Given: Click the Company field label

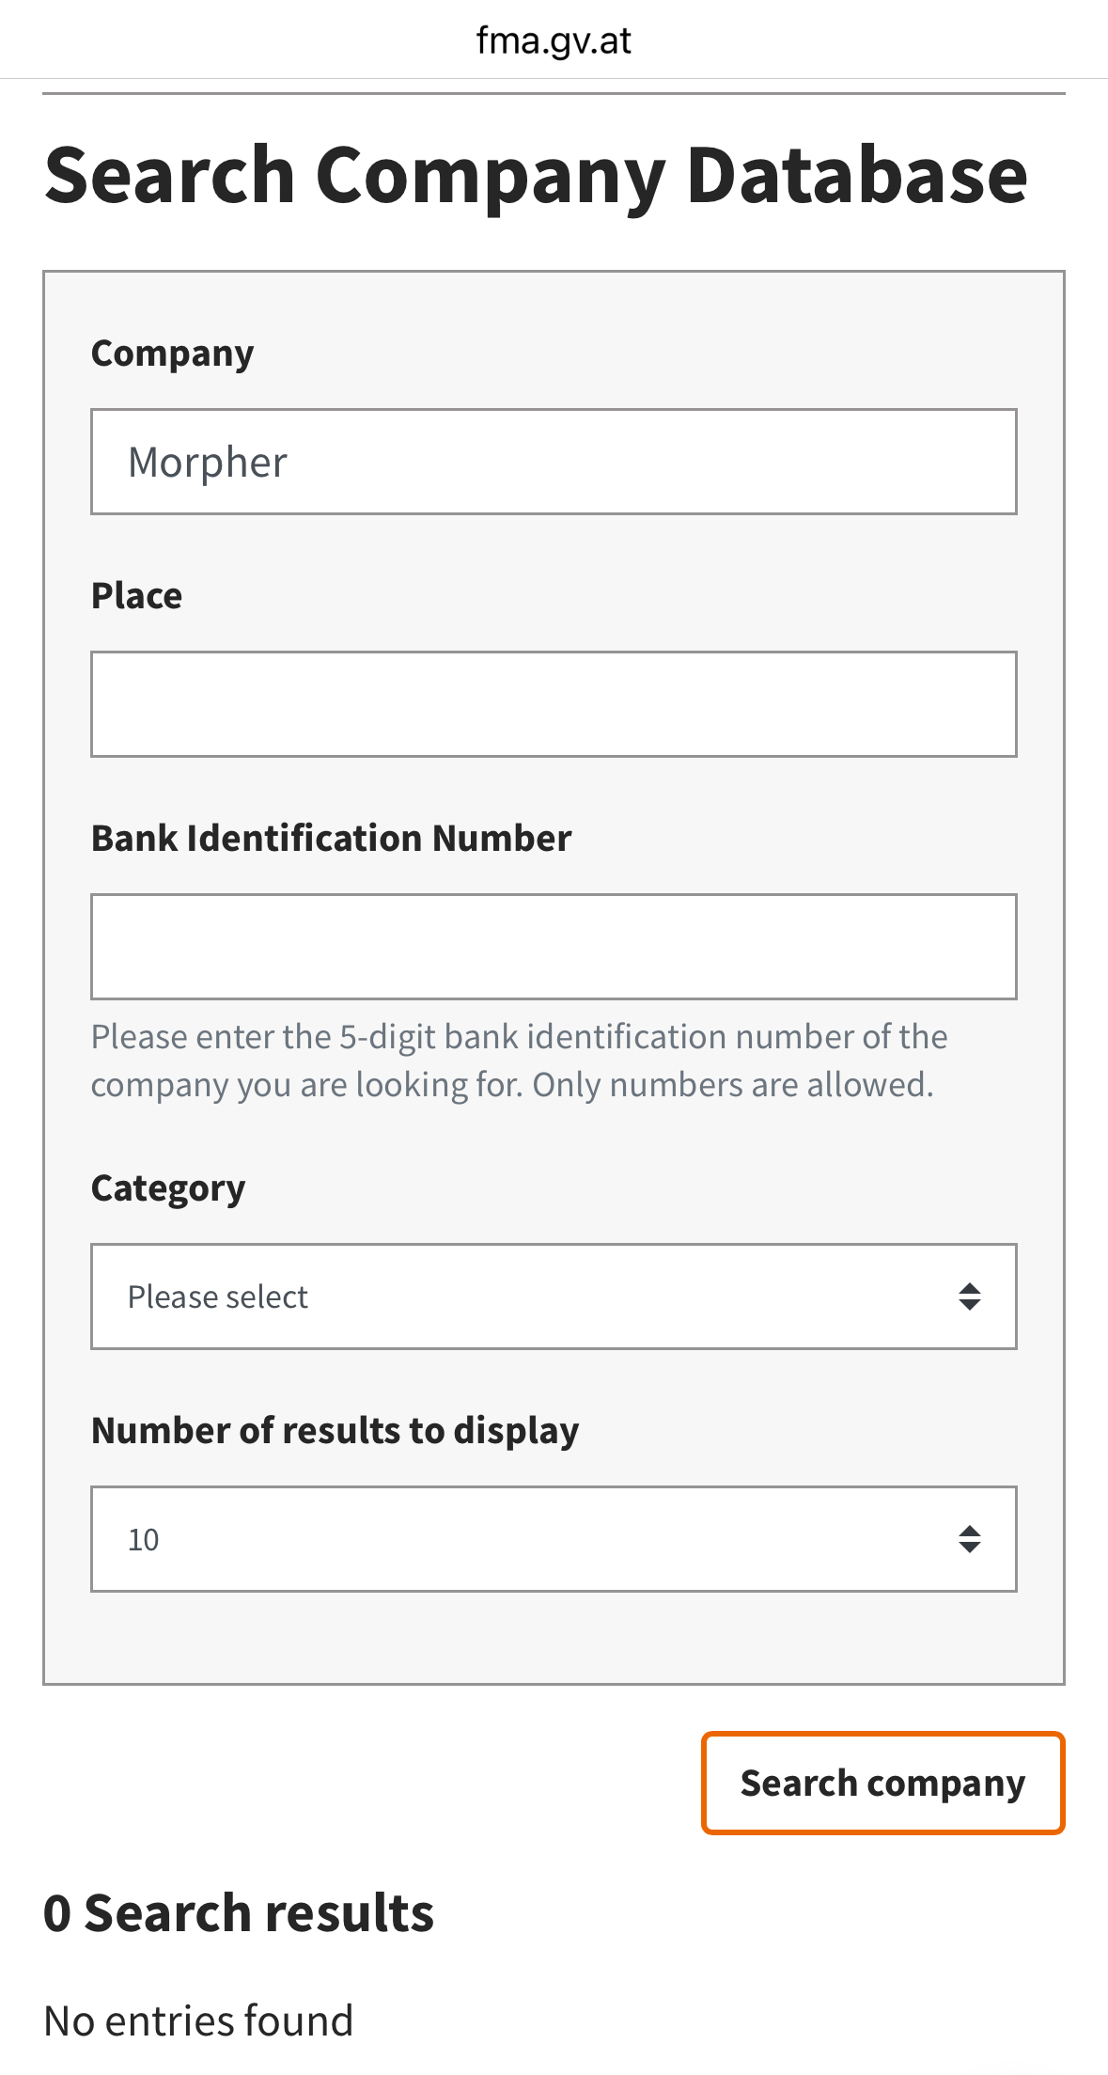Looking at the screenshot, I should click(172, 354).
